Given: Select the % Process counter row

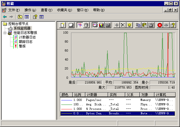Looking at the screenshot, I should 118,109.
